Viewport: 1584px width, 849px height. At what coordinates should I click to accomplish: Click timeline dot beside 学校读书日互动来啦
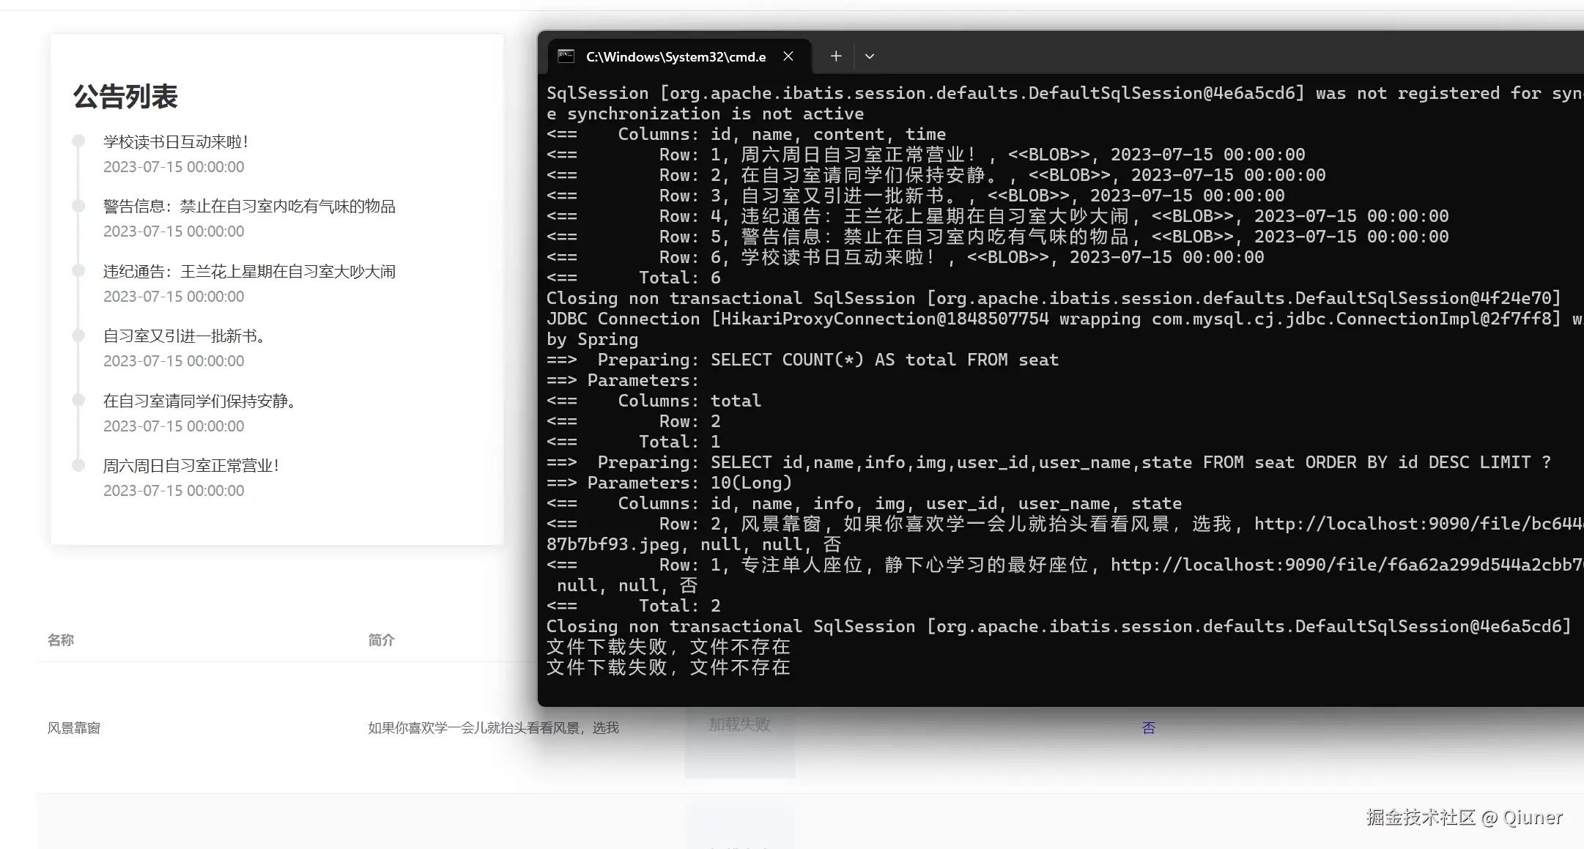tap(78, 141)
